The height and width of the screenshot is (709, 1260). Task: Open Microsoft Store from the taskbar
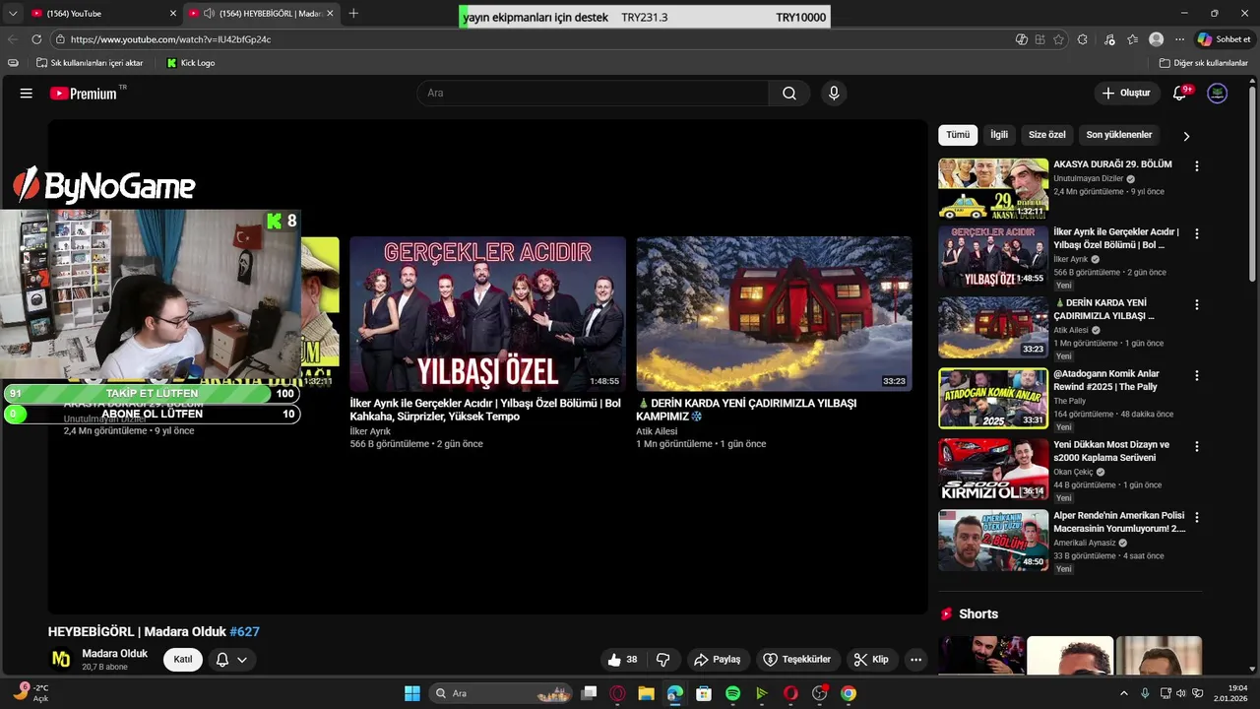pyautogui.click(x=704, y=693)
